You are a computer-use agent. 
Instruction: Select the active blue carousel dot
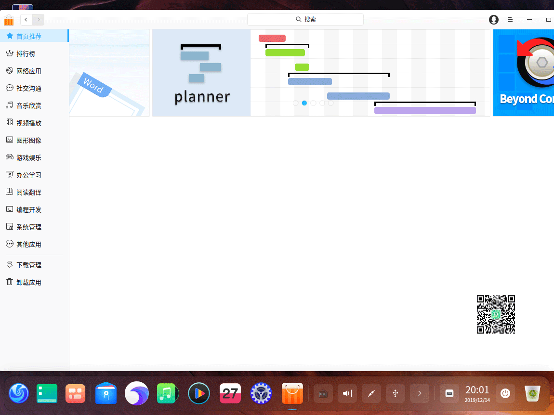pos(304,103)
